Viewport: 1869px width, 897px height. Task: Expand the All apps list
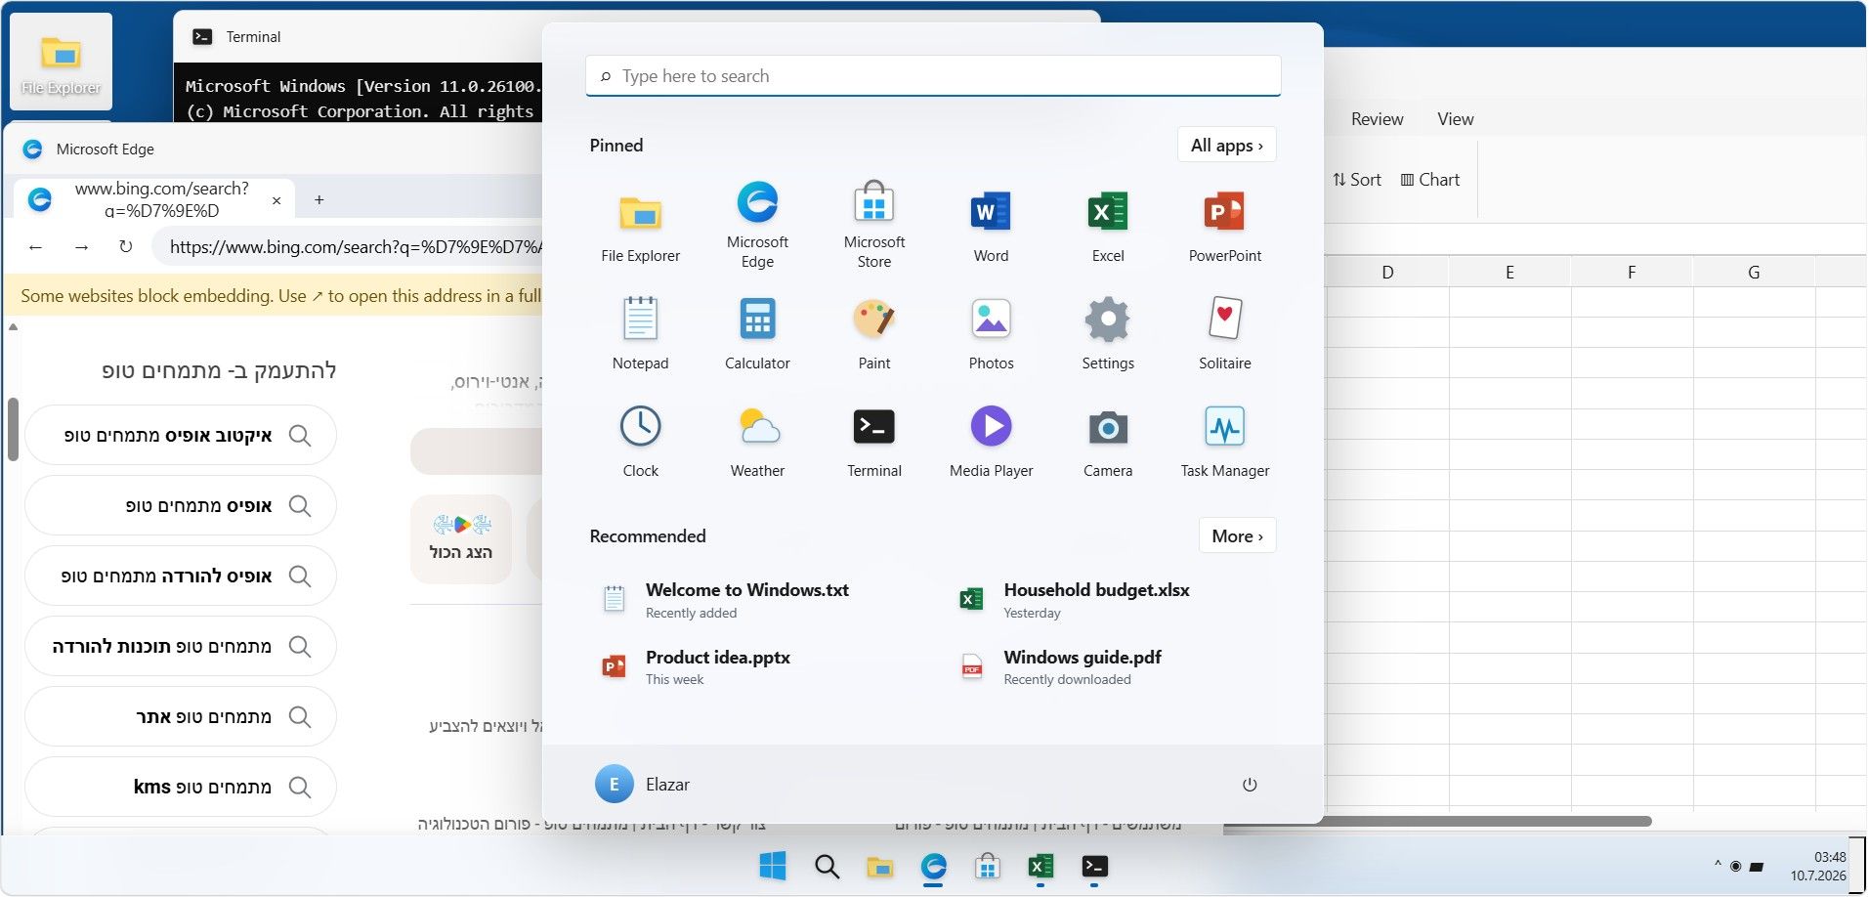pos(1227,146)
